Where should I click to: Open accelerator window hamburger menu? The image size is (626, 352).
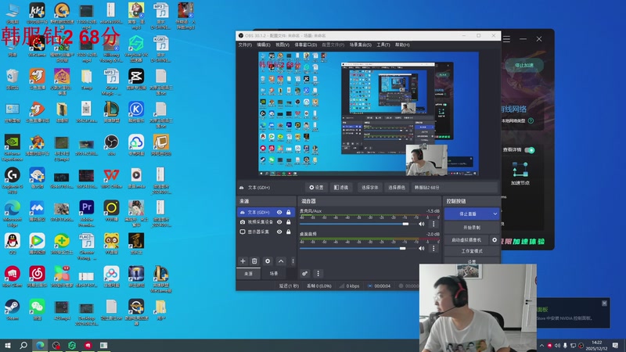(506, 39)
